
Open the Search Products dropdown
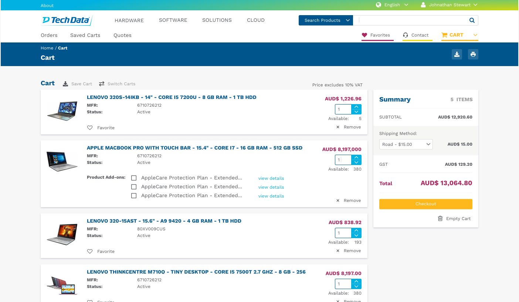point(326,20)
